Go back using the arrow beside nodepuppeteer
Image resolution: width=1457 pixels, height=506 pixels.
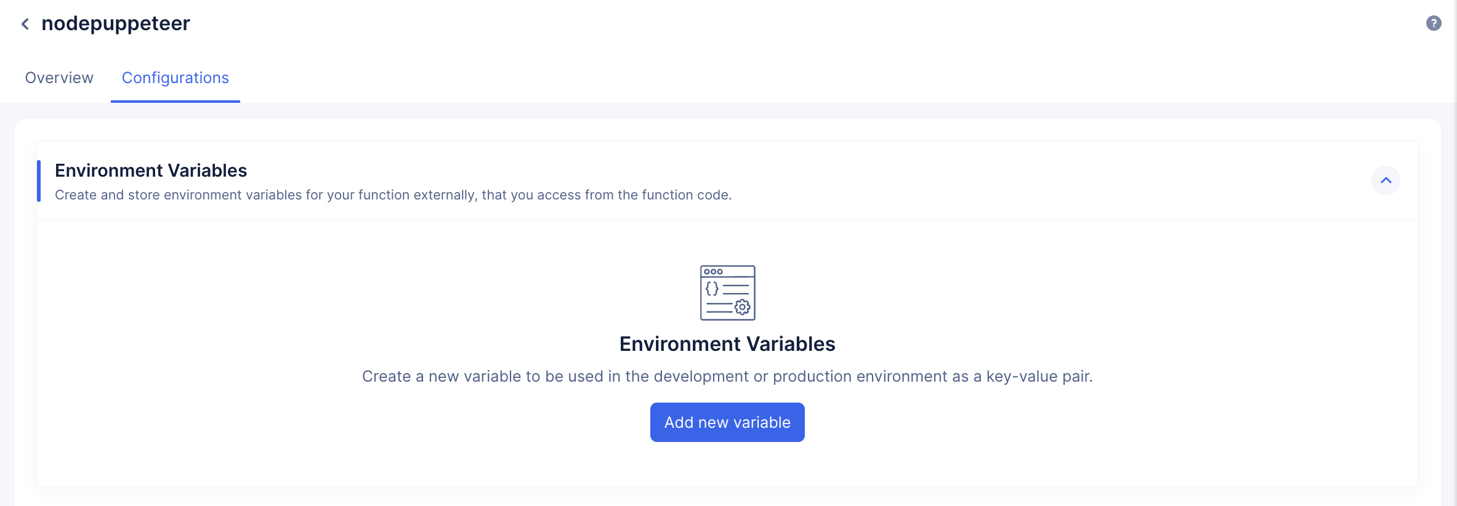pyautogui.click(x=25, y=24)
